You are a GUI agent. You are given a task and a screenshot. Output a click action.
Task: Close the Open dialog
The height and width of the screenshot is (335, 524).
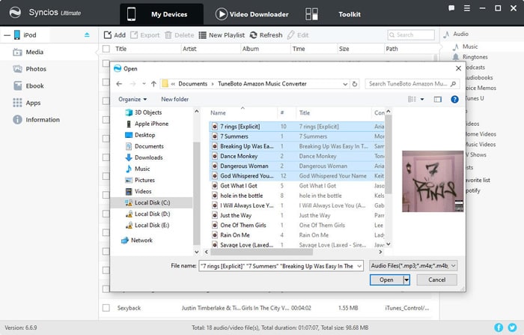point(458,68)
